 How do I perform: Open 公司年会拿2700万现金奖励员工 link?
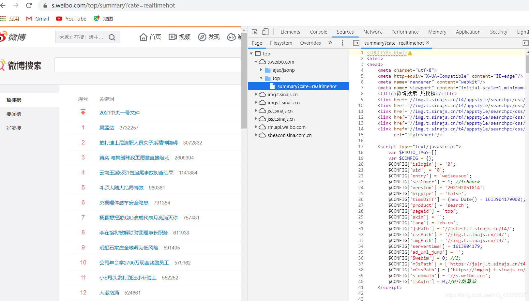pos(134,263)
